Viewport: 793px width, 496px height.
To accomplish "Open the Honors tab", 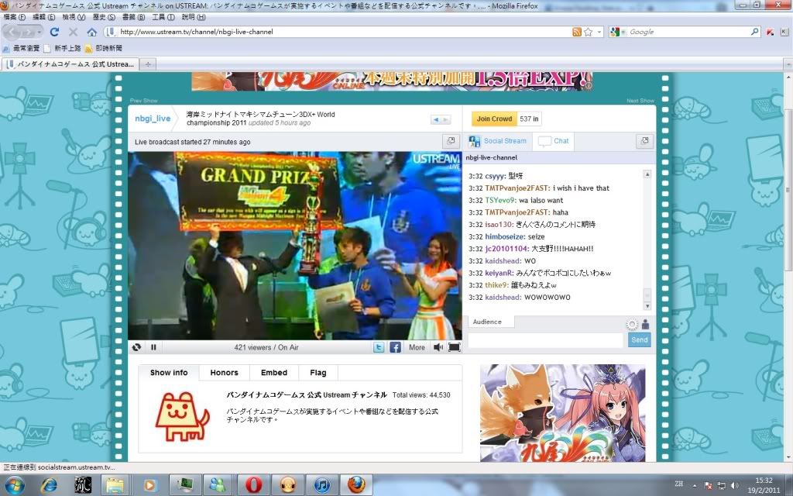I will 224,373.
